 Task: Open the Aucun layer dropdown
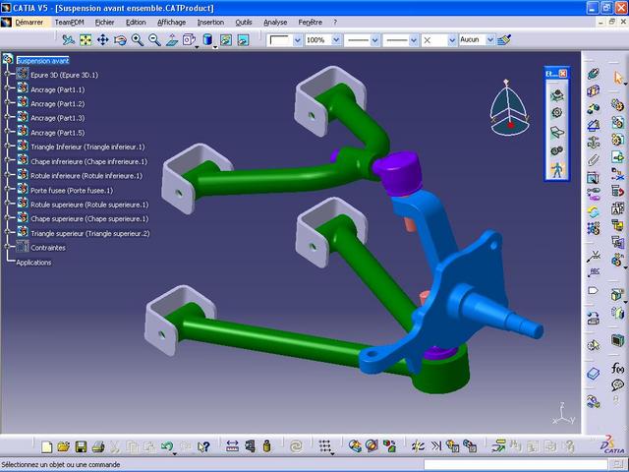[490, 39]
